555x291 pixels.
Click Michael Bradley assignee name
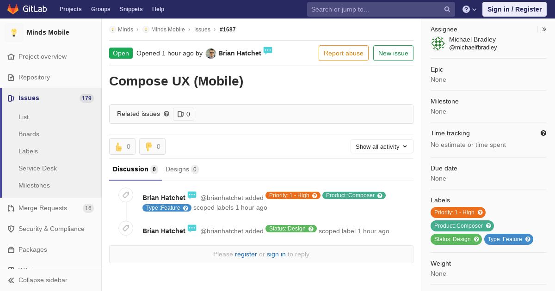pos(472,39)
